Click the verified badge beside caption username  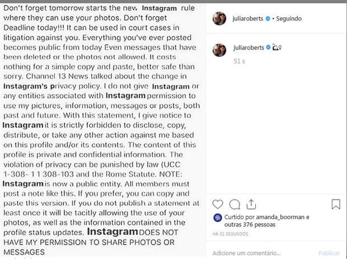point(268,48)
